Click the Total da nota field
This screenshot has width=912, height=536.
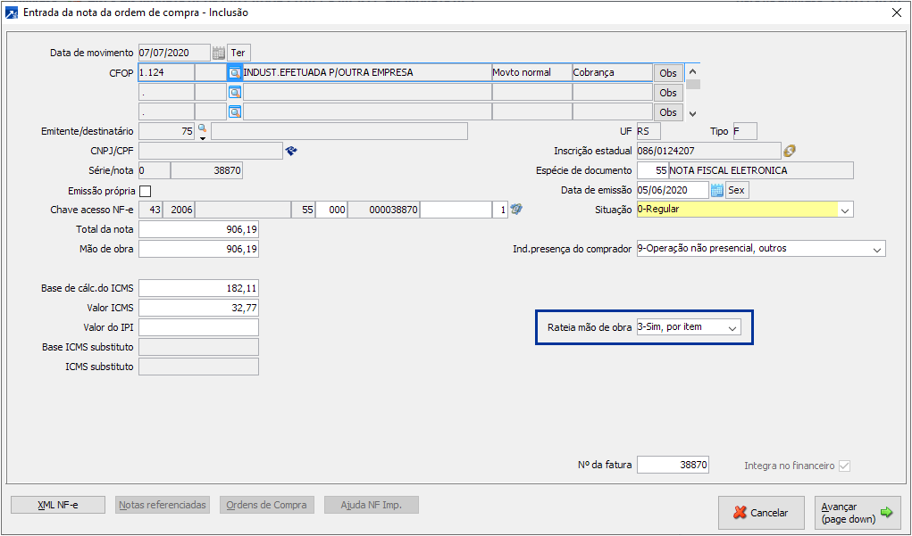click(x=198, y=229)
